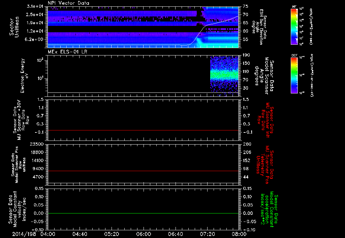Click the '06:00' time tick label
The height and width of the screenshot is (238, 345).
coord(144,234)
